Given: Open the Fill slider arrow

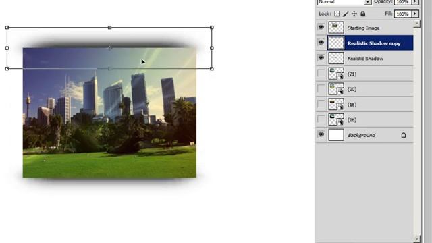Looking at the screenshot, I should [415, 13].
